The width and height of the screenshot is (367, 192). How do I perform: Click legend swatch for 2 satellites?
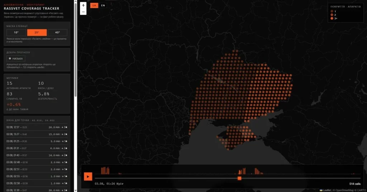click(x=332, y=15)
